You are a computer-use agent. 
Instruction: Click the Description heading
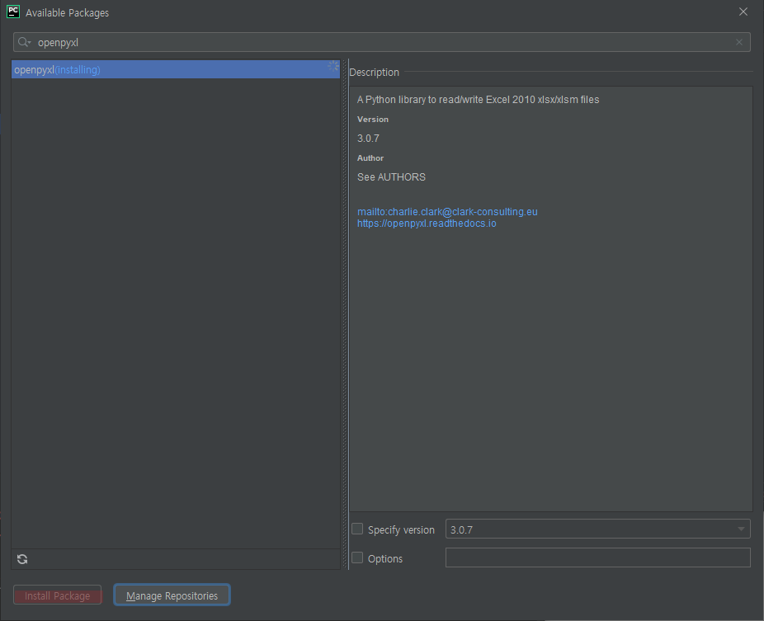(375, 72)
